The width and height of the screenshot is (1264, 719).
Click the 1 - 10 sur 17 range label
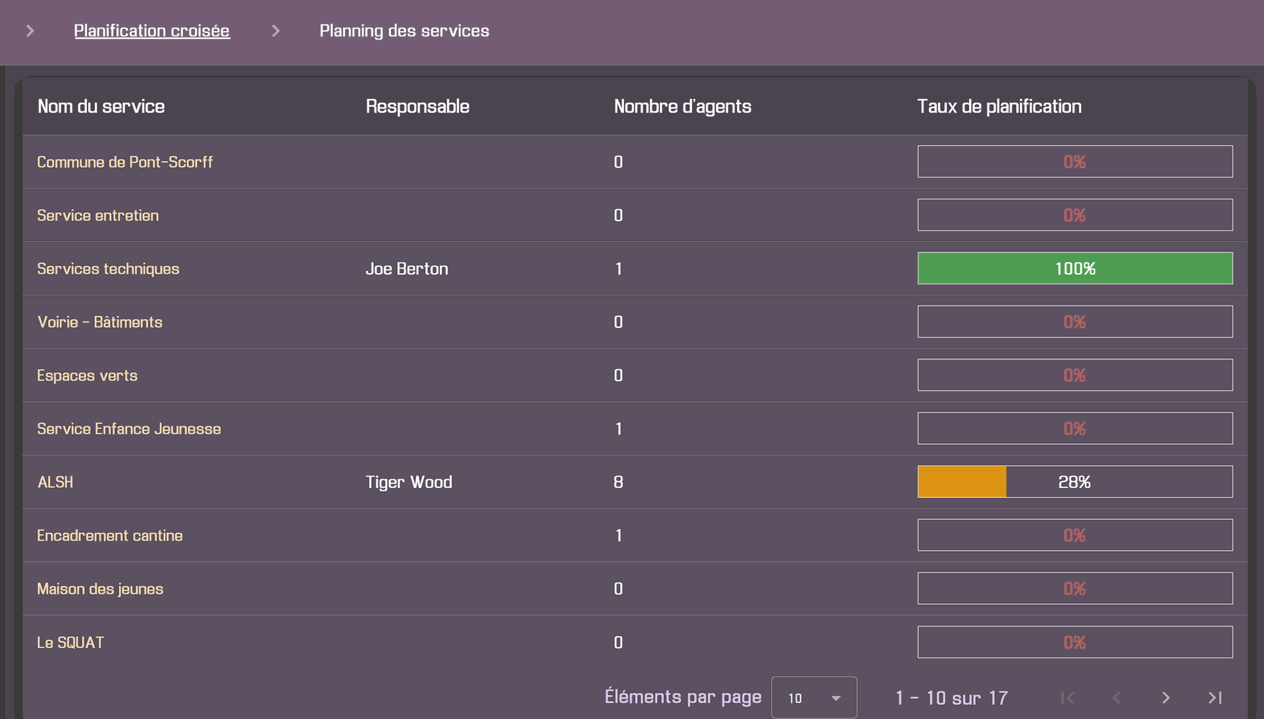click(x=951, y=698)
